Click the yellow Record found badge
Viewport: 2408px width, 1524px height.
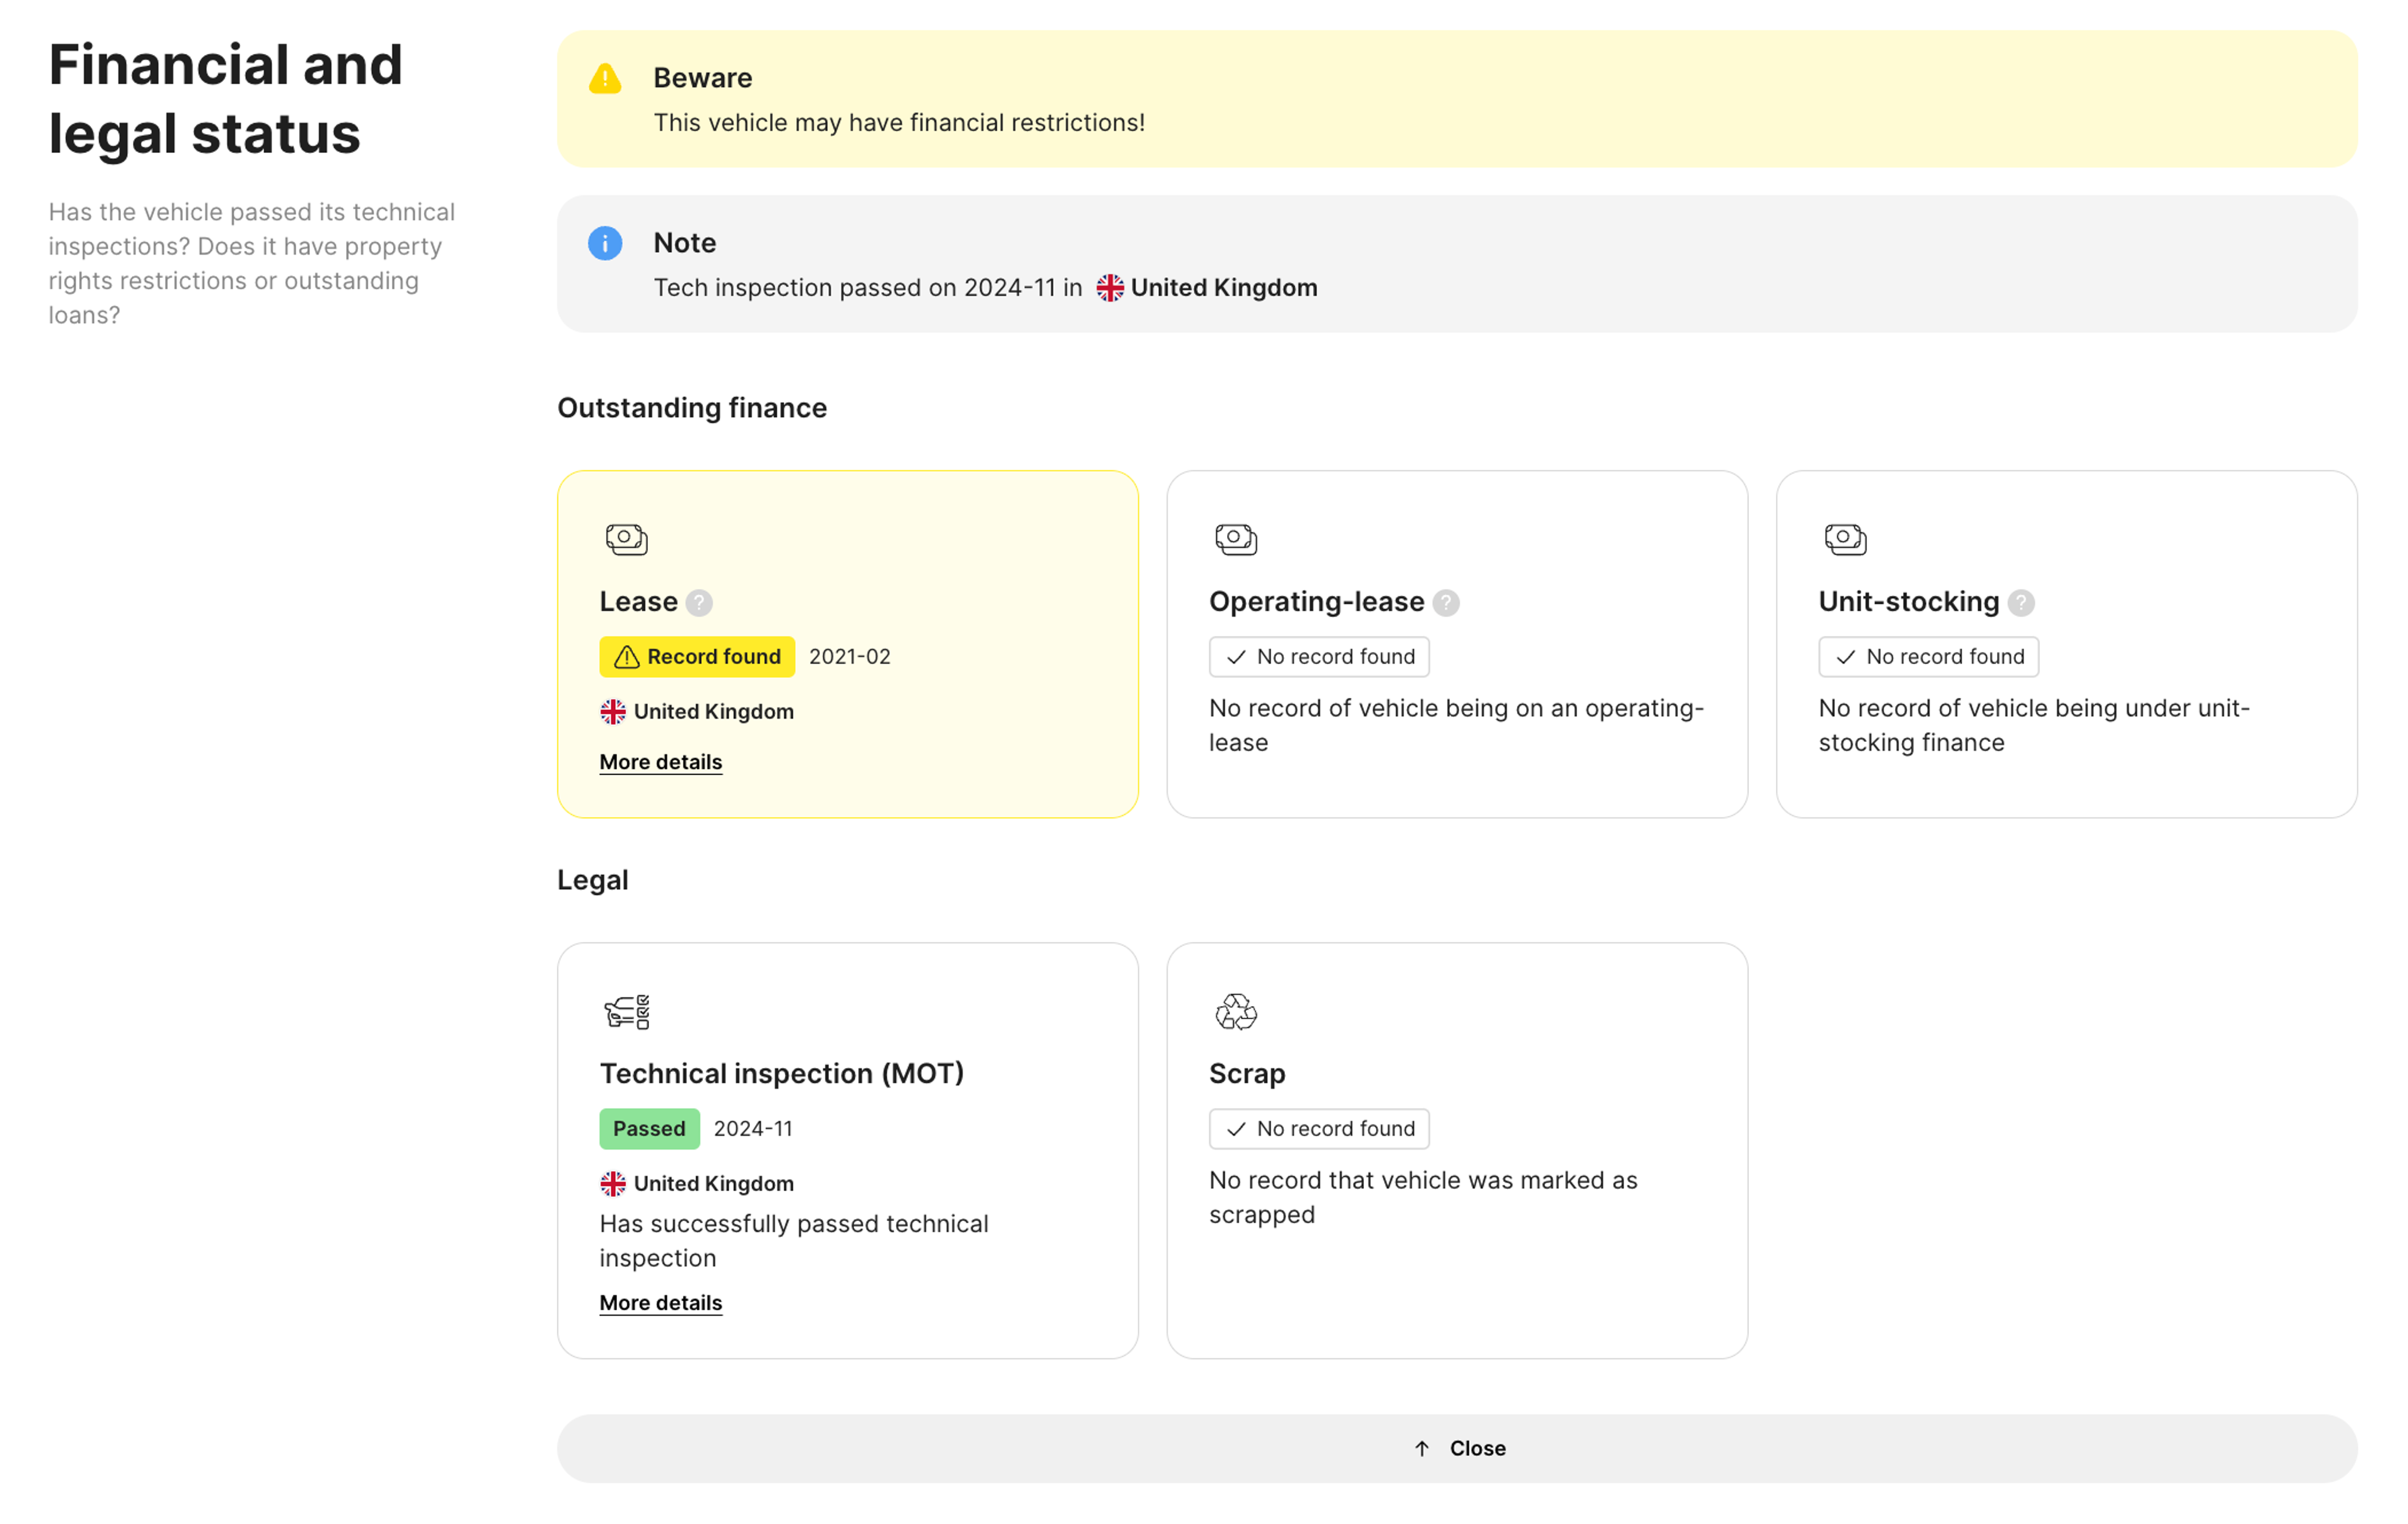tap(696, 657)
